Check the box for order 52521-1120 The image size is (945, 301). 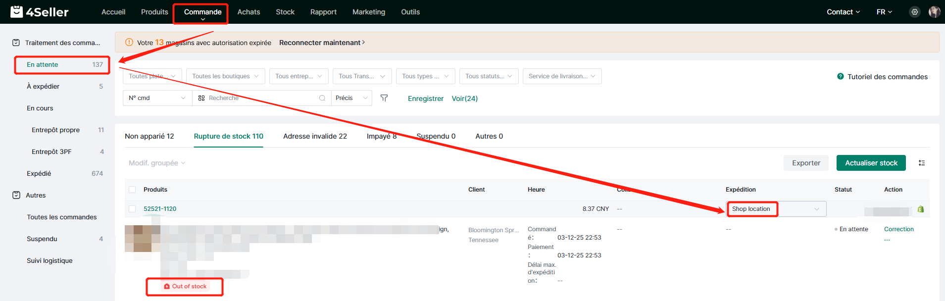[132, 209]
